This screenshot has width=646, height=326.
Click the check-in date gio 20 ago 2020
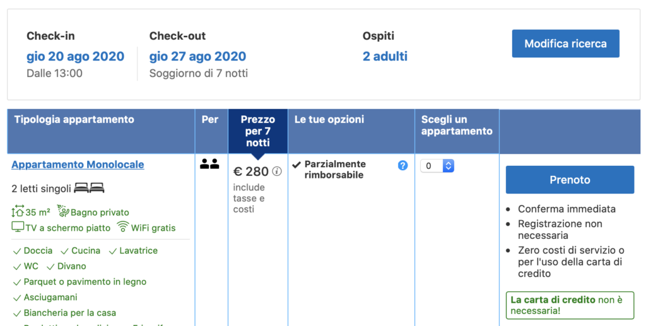tap(75, 56)
